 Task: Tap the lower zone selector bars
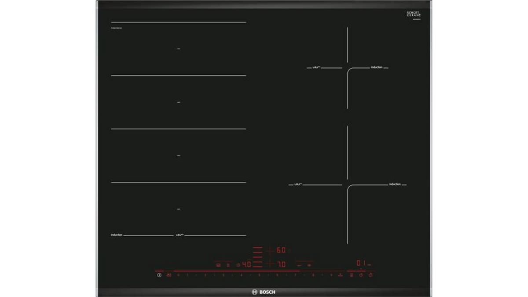click(258, 264)
